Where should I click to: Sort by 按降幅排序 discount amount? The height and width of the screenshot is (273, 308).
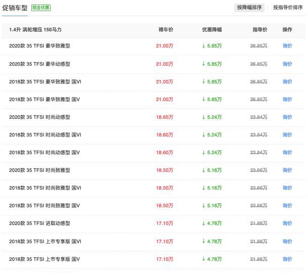(x=249, y=8)
